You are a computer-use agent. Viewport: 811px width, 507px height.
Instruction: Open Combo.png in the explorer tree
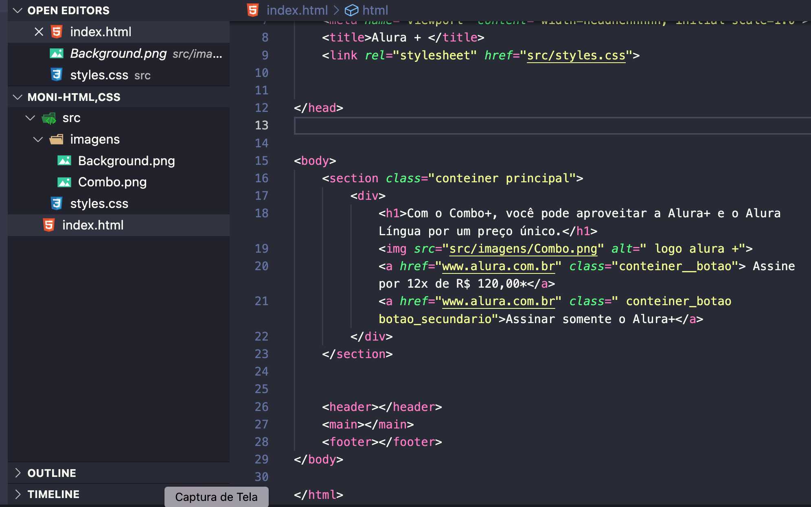[x=112, y=182]
